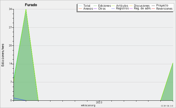Click the red Reversiones color line swatch
This screenshot has height=108, width=176.
tap(153, 8)
